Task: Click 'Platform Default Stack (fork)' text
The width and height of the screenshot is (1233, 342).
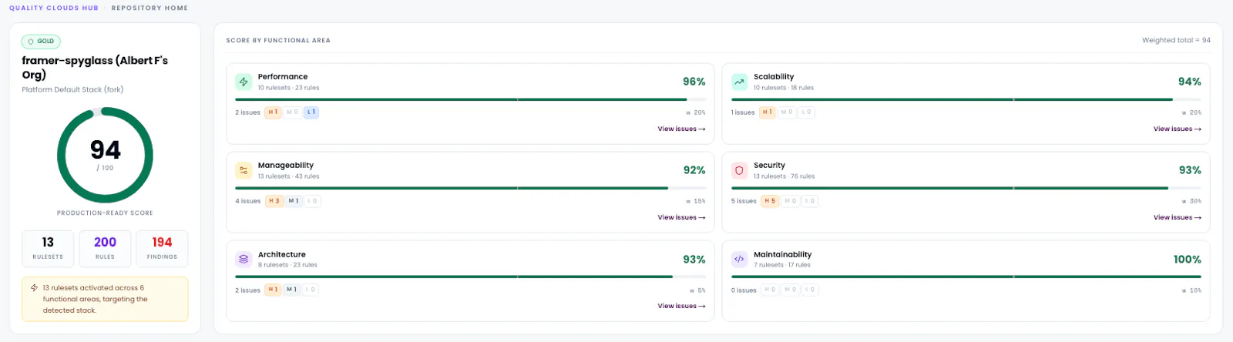Action: point(72,89)
